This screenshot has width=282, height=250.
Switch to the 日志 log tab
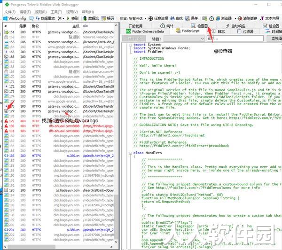(x=219, y=31)
